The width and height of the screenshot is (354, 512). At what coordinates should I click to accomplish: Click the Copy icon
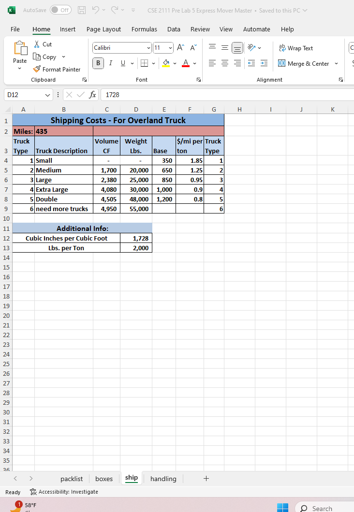coord(37,57)
